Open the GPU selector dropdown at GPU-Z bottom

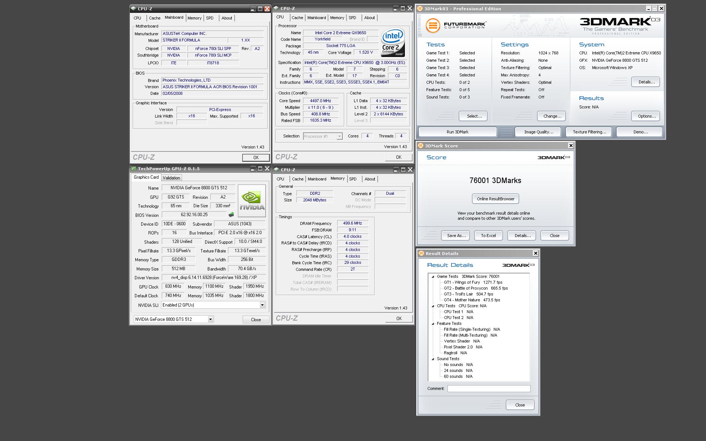tap(210, 319)
